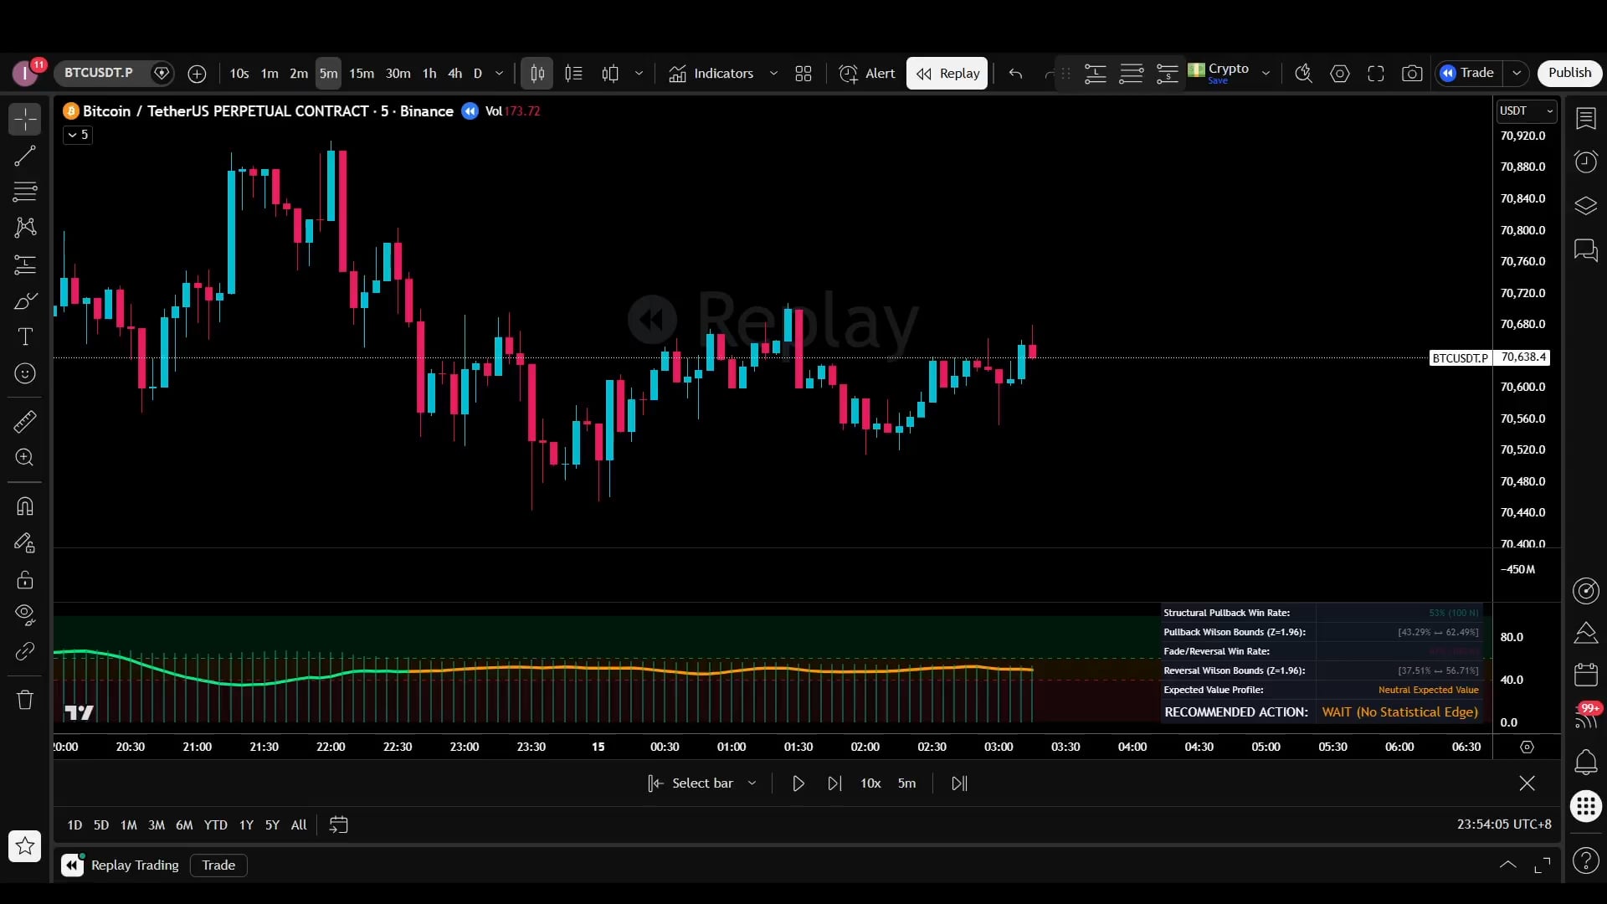Click the add symbol plus icon

197,74
